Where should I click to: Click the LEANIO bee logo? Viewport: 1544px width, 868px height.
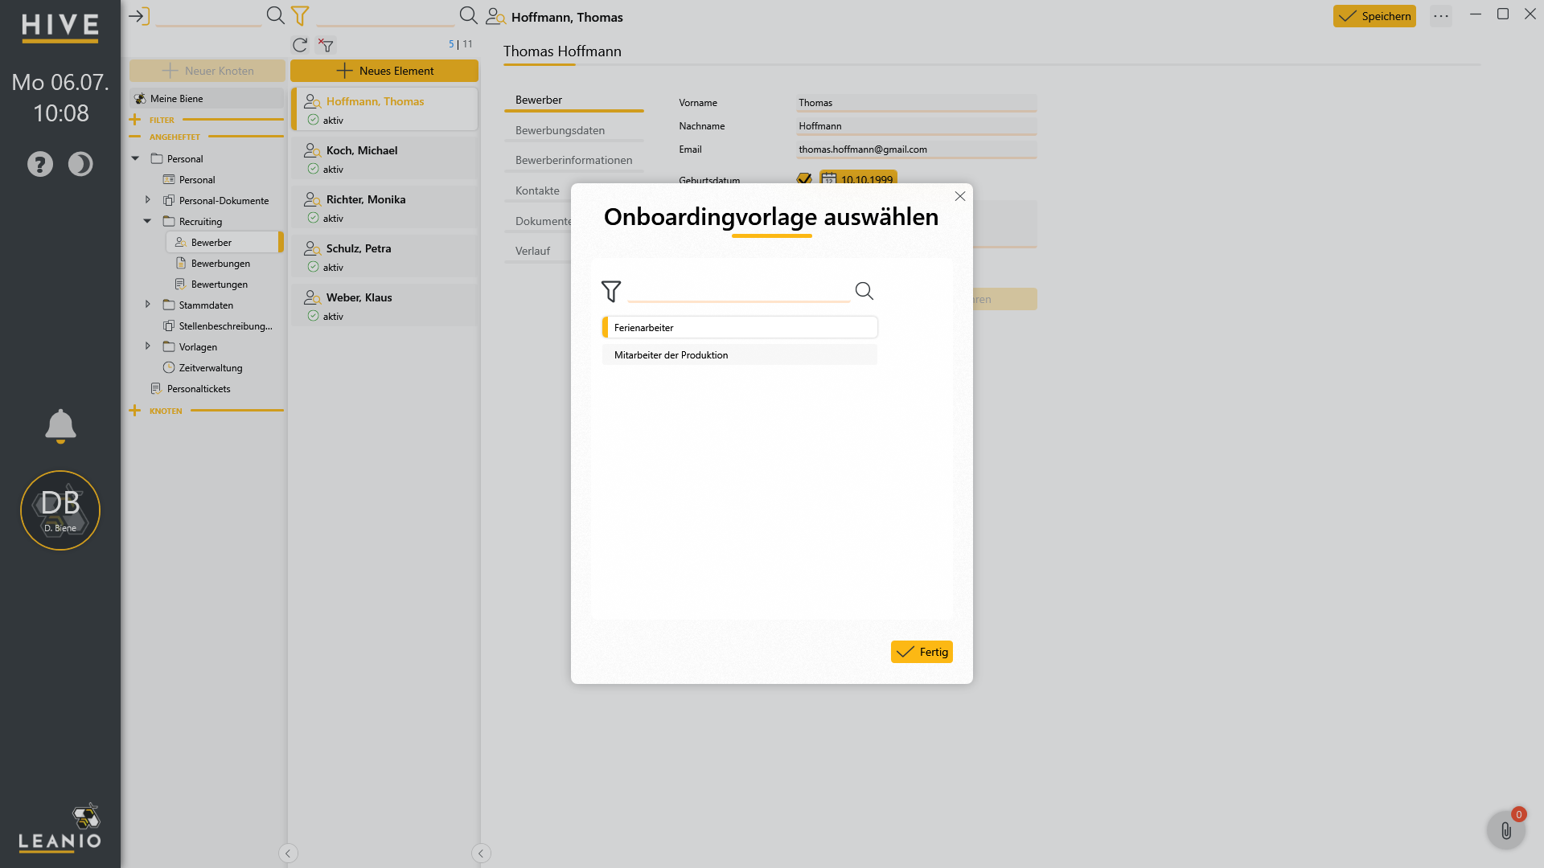pyautogui.click(x=60, y=828)
